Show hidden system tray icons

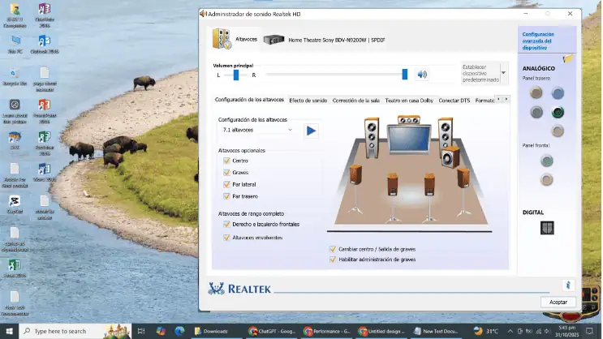pos(510,331)
